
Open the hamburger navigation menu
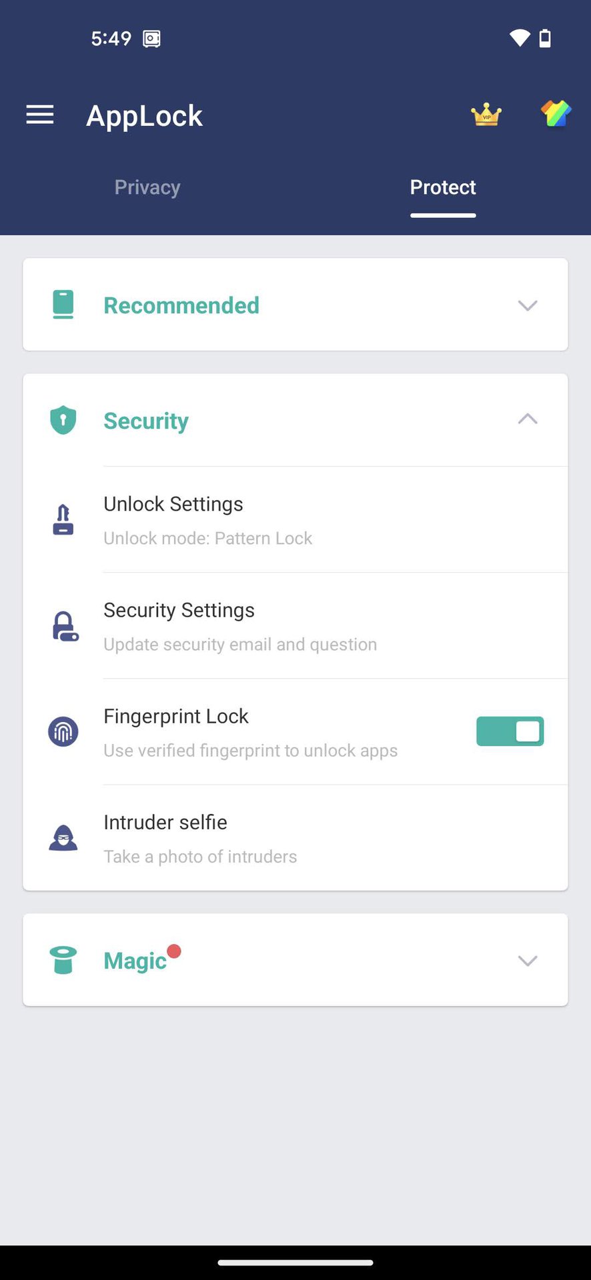[x=40, y=115]
